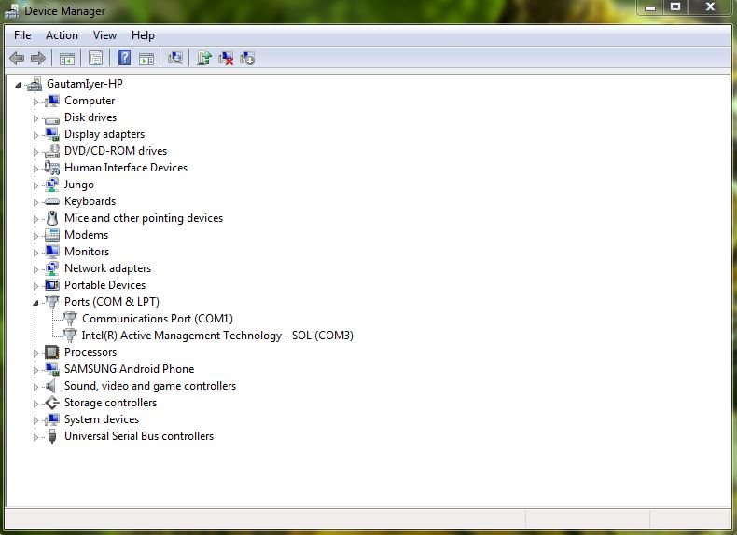737x535 pixels.
Task: Select the Disk drives category icon
Action: [52, 118]
